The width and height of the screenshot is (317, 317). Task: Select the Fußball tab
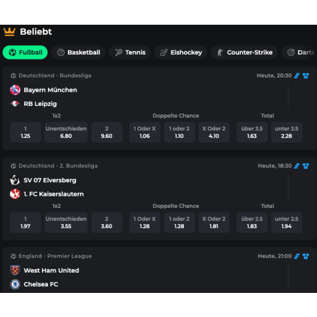pyautogui.click(x=25, y=53)
